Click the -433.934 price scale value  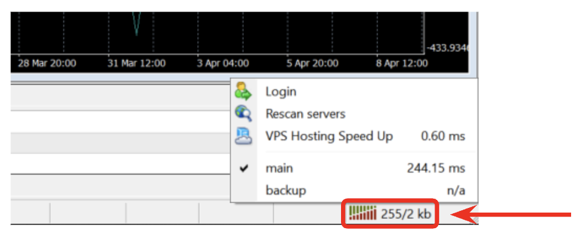(x=449, y=47)
